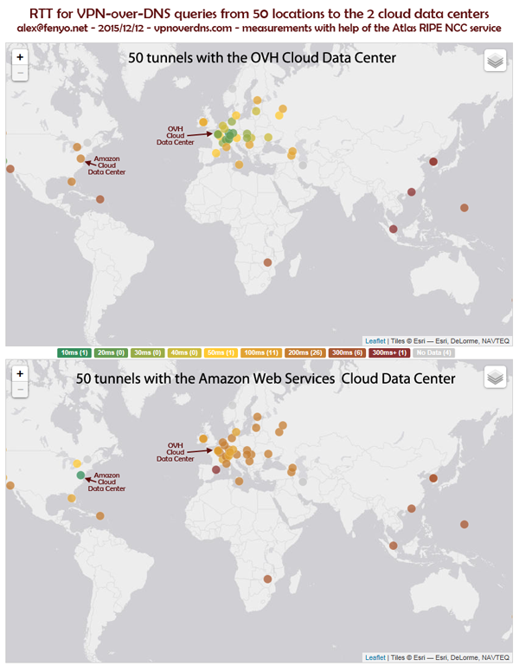Click the Leaflet link on the top map
Screen dimensions: 519x666
coord(375,341)
